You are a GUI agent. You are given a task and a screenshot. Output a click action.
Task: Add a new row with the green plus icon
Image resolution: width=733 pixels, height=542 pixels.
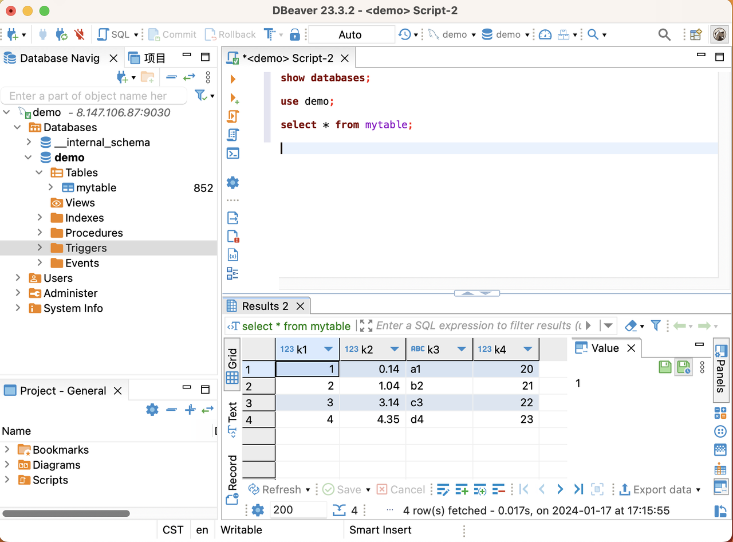click(462, 489)
